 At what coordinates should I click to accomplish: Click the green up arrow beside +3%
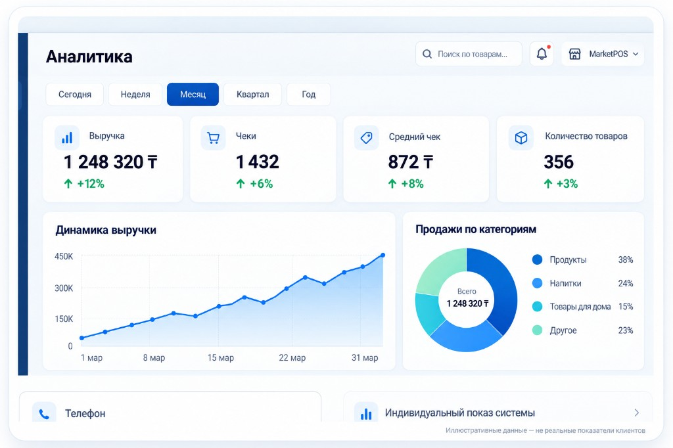548,184
